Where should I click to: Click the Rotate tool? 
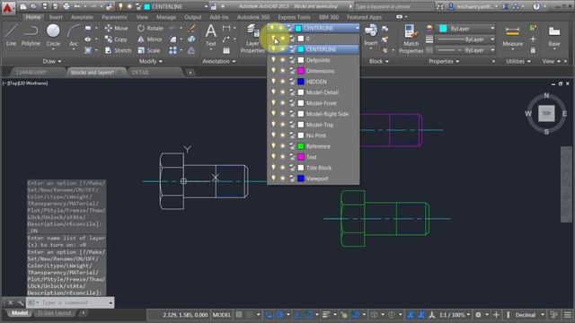coord(150,28)
